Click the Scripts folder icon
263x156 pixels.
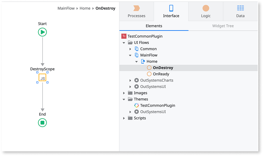coord(130,118)
